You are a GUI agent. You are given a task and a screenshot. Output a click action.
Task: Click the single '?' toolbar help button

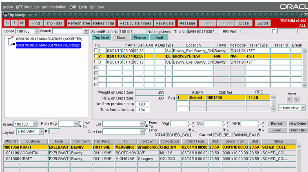tap(14, 23)
